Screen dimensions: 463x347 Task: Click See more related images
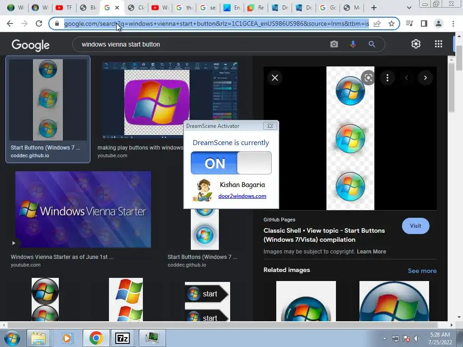pyautogui.click(x=422, y=271)
